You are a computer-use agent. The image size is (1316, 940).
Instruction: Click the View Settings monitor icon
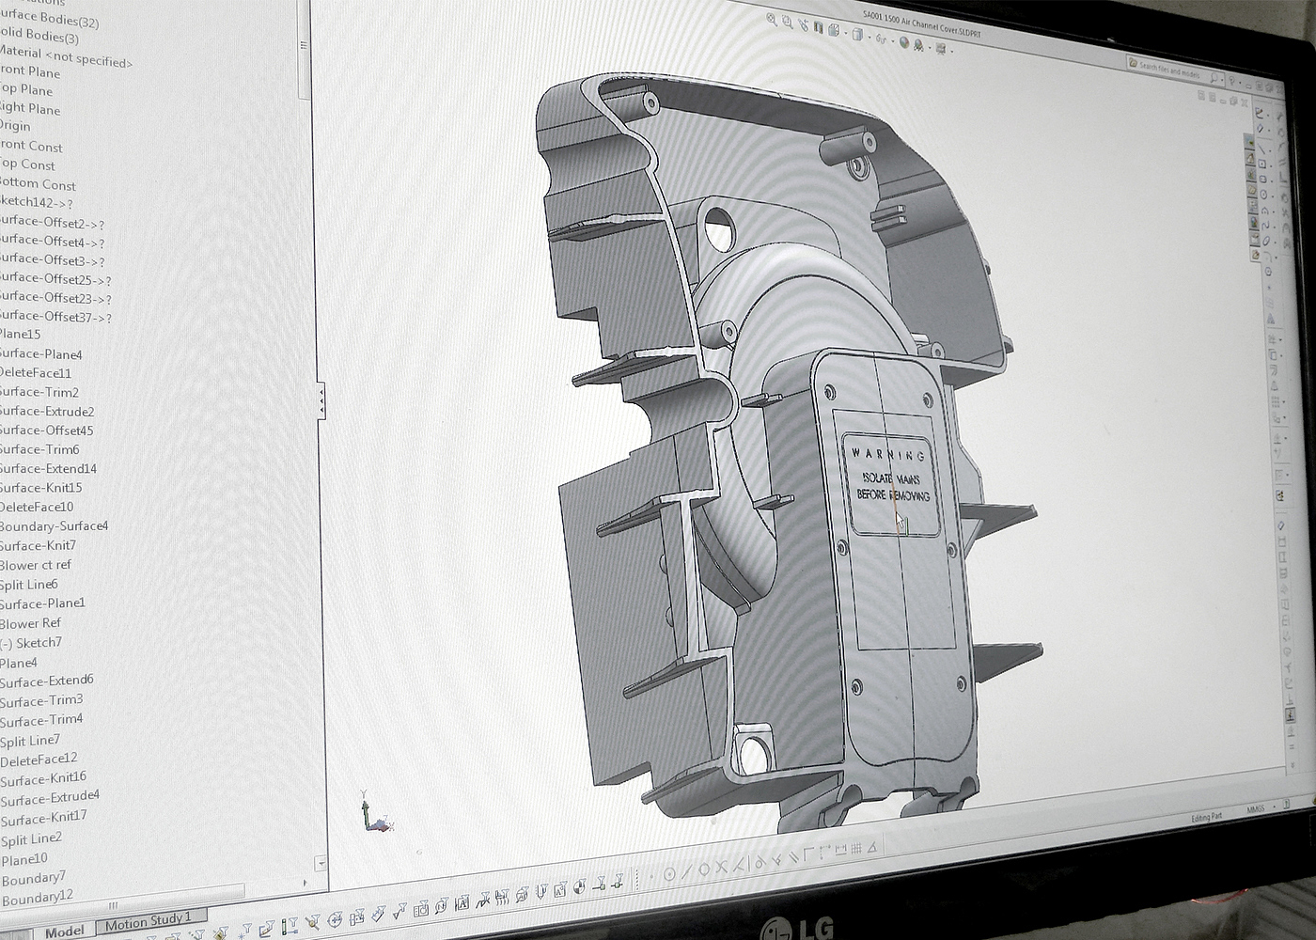(x=941, y=49)
